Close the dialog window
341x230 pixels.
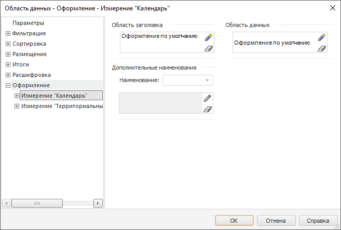click(x=332, y=7)
